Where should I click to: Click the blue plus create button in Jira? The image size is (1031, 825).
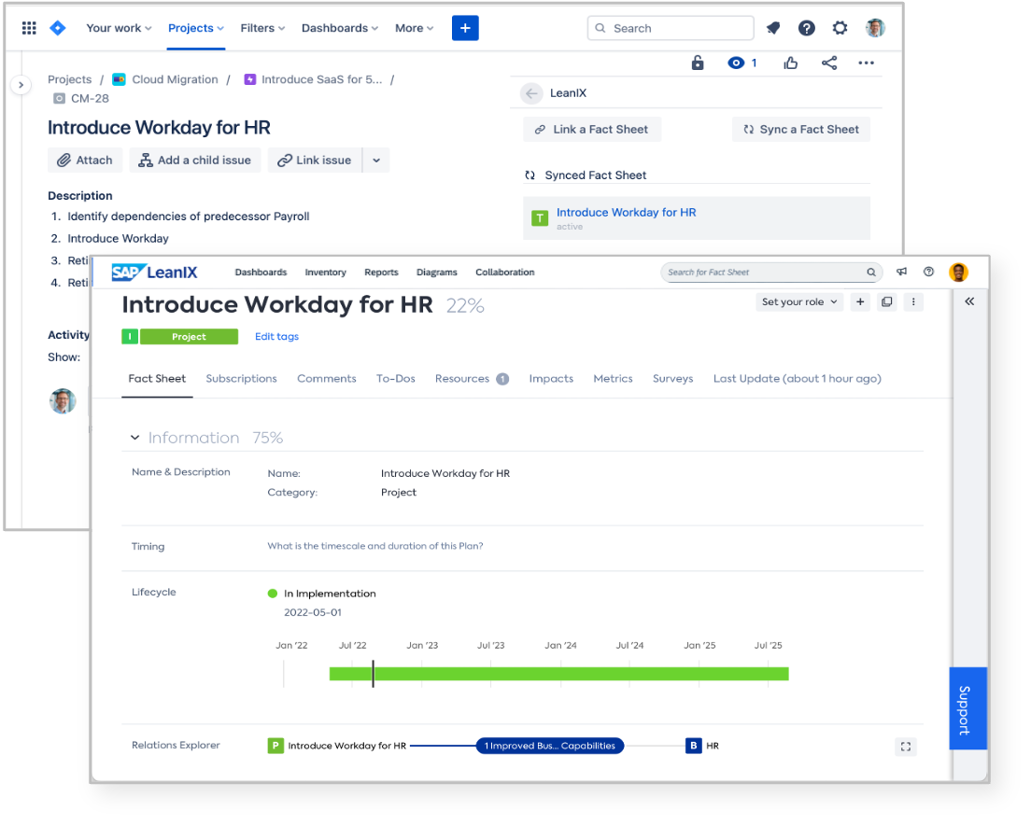click(465, 28)
